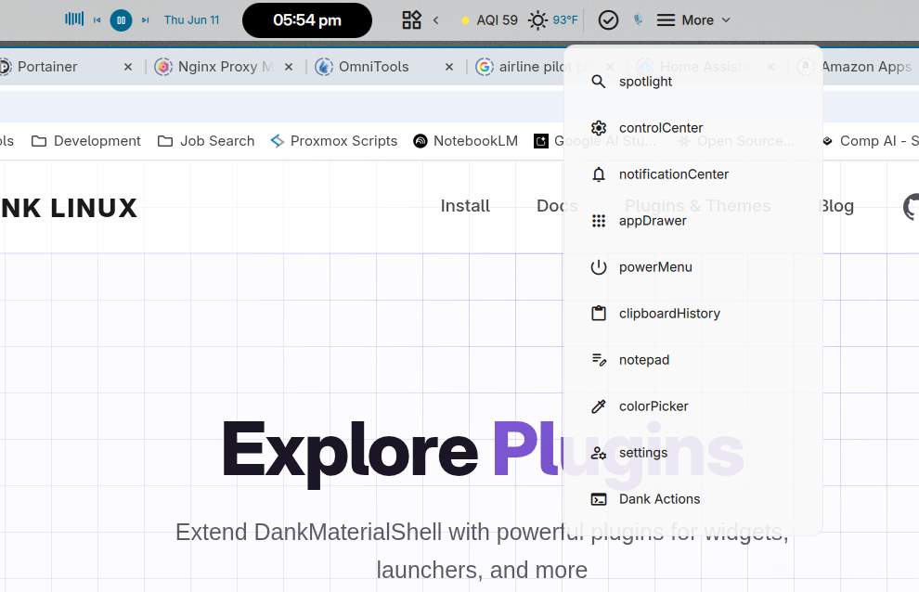The width and height of the screenshot is (919, 592).
Task: Select notificationCenter menu entry
Action: pyautogui.click(x=693, y=174)
